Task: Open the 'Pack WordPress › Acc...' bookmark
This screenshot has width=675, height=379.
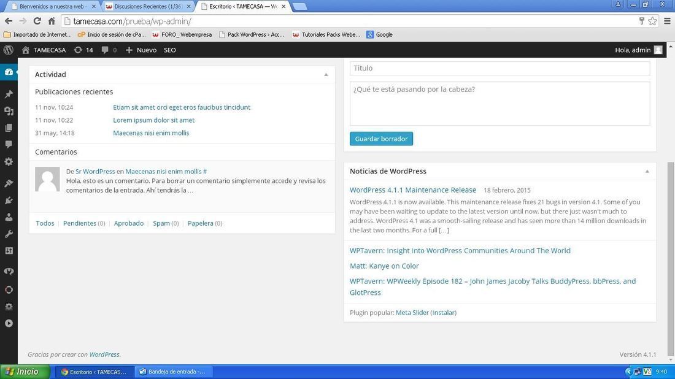Action: click(x=252, y=34)
